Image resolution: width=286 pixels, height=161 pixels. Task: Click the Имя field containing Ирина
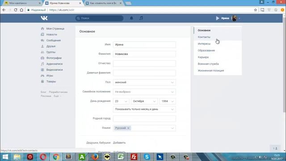tap(144, 45)
